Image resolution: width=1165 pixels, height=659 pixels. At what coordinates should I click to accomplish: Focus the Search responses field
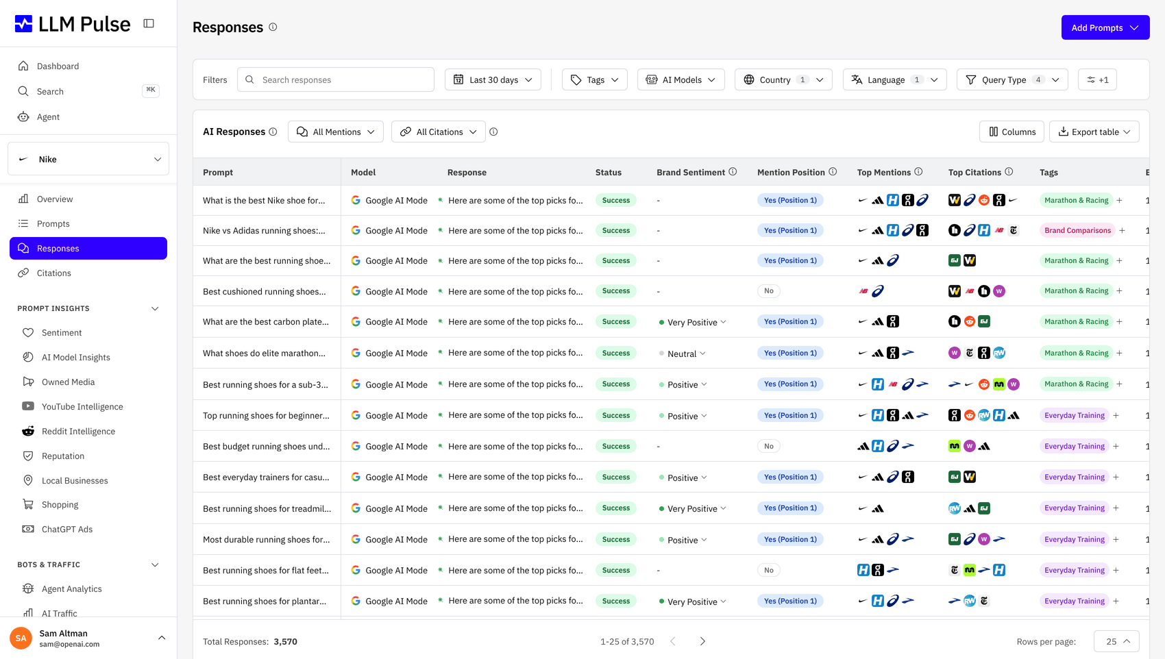[336, 79]
